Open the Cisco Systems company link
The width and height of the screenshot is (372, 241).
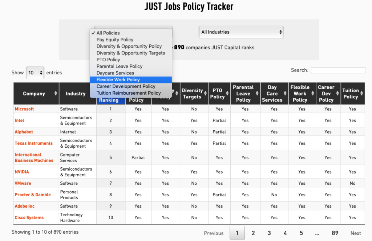[x=29, y=217]
